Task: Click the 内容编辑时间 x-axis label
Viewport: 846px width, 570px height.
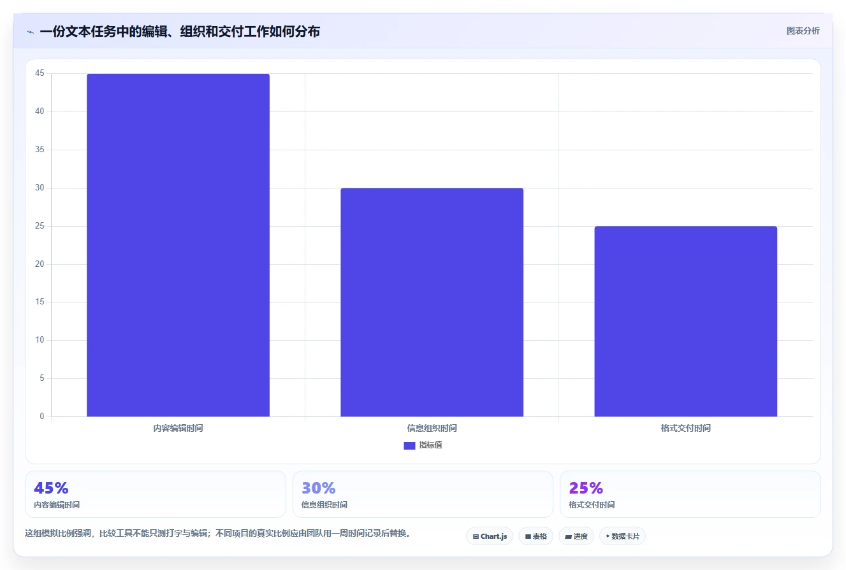Action: coord(178,429)
